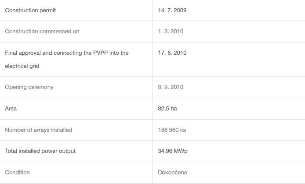Select the date 14. 7. 2009
This screenshot has height=184, width=305.
172,10
